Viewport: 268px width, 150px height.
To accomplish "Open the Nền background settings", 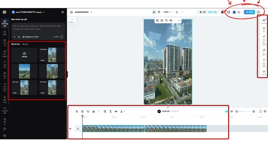I will [x=264, y=30].
